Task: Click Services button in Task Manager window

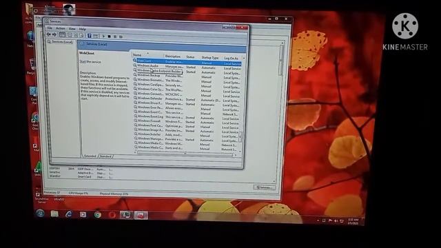Action: coord(264,187)
